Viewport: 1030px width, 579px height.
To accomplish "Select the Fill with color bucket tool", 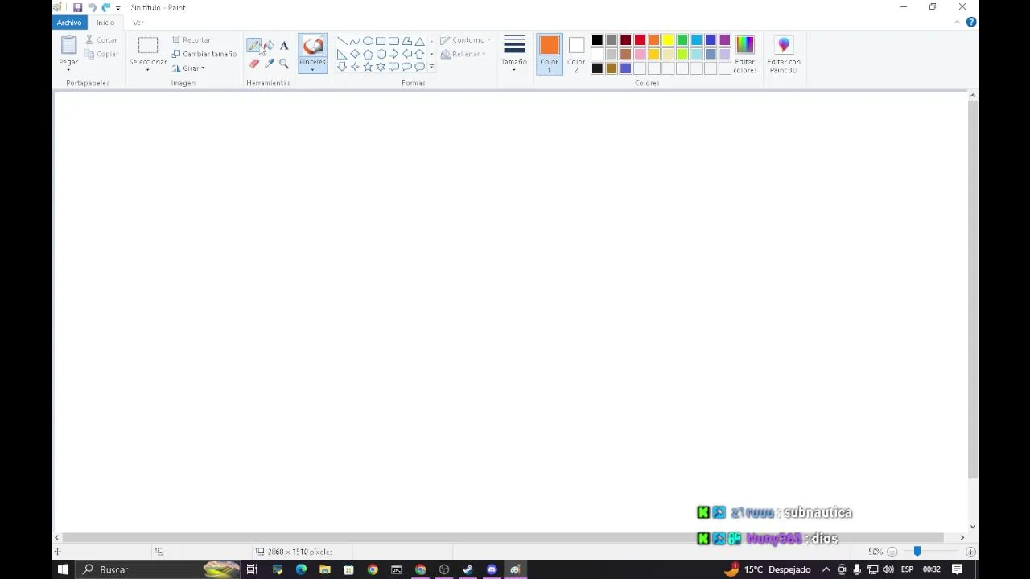I will tap(269, 46).
